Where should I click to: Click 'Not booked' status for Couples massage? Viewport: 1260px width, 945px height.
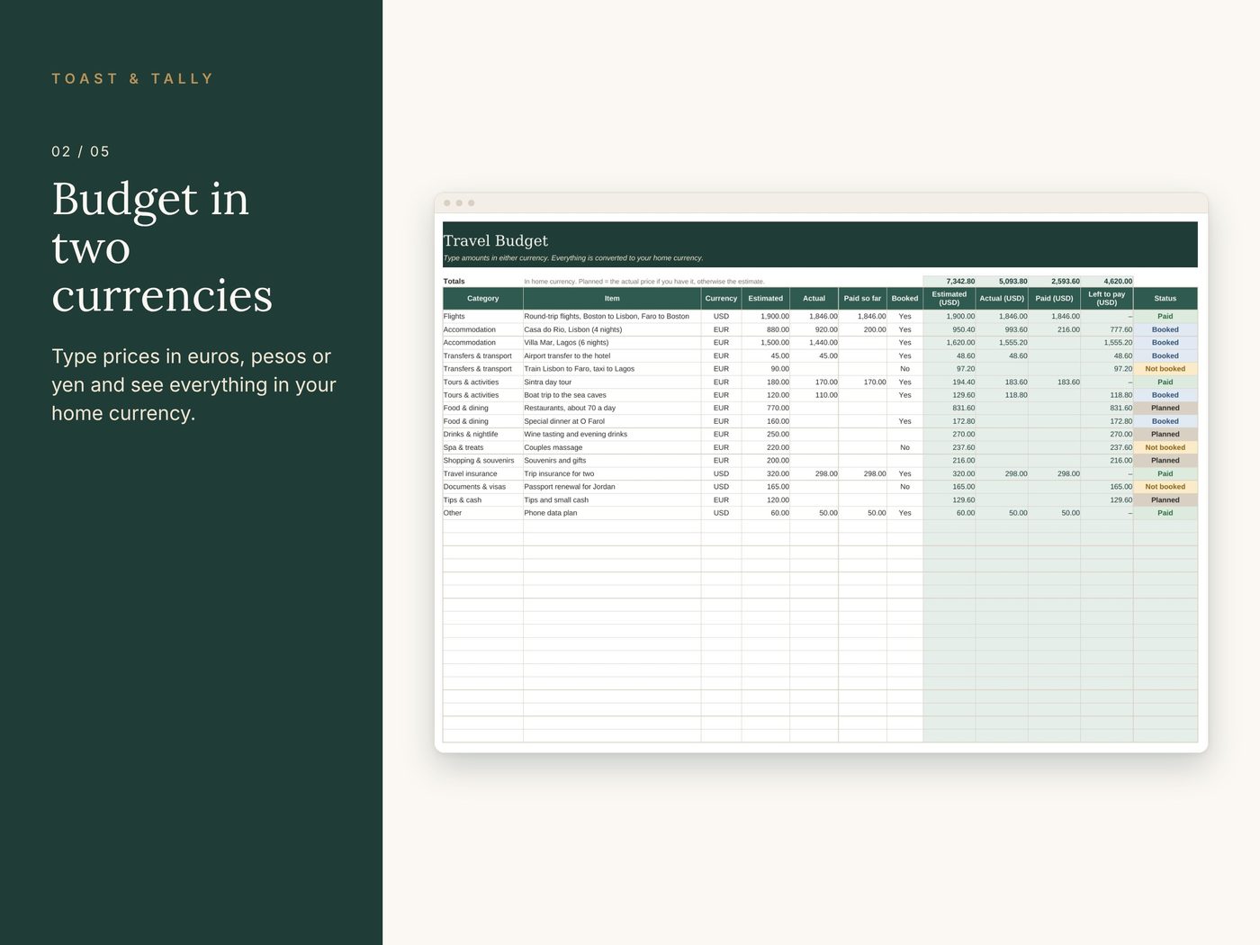tap(1165, 447)
